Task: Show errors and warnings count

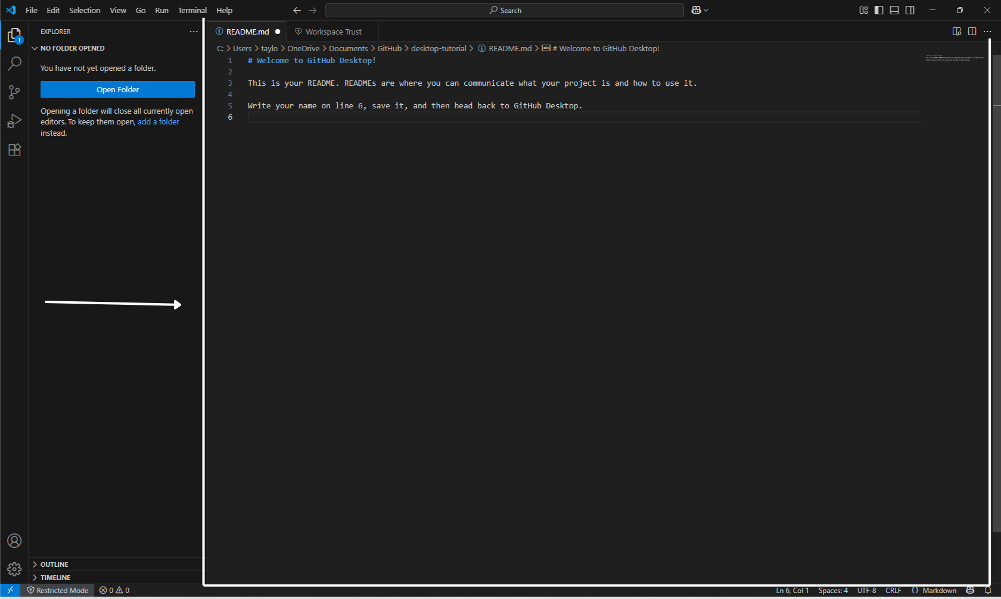Action: (x=114, y=591)
